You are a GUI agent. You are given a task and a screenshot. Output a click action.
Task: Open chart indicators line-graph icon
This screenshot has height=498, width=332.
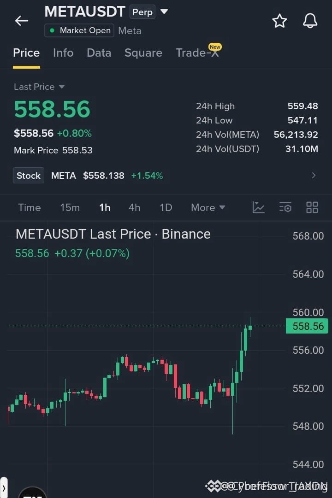[258, 207]
